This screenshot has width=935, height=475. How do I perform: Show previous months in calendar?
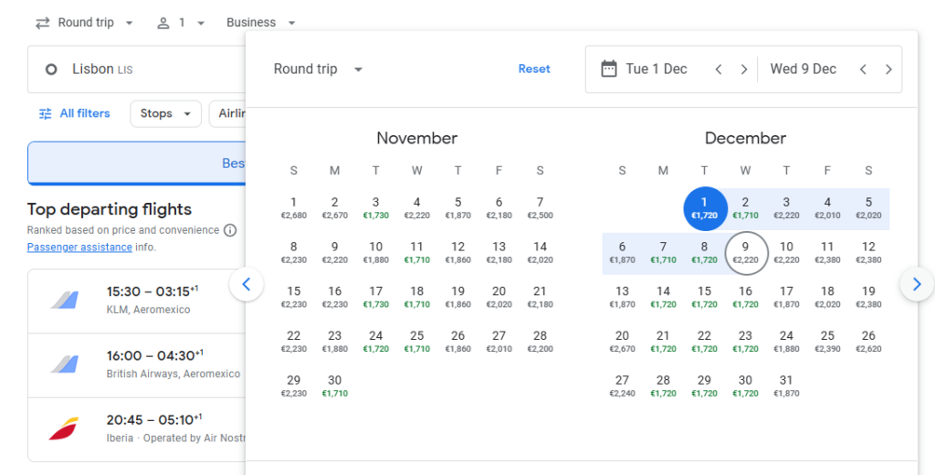point(247,284)
